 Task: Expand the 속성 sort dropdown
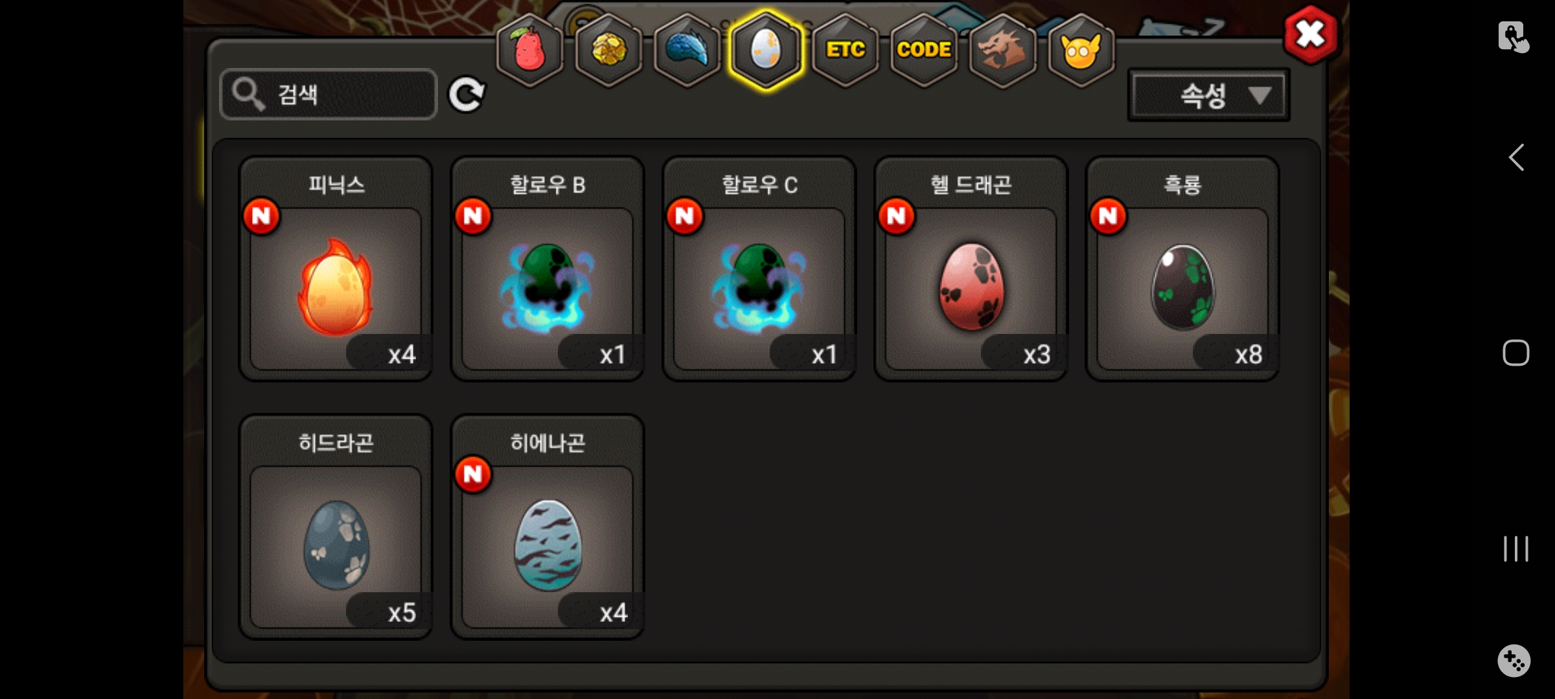[1209, 96]
